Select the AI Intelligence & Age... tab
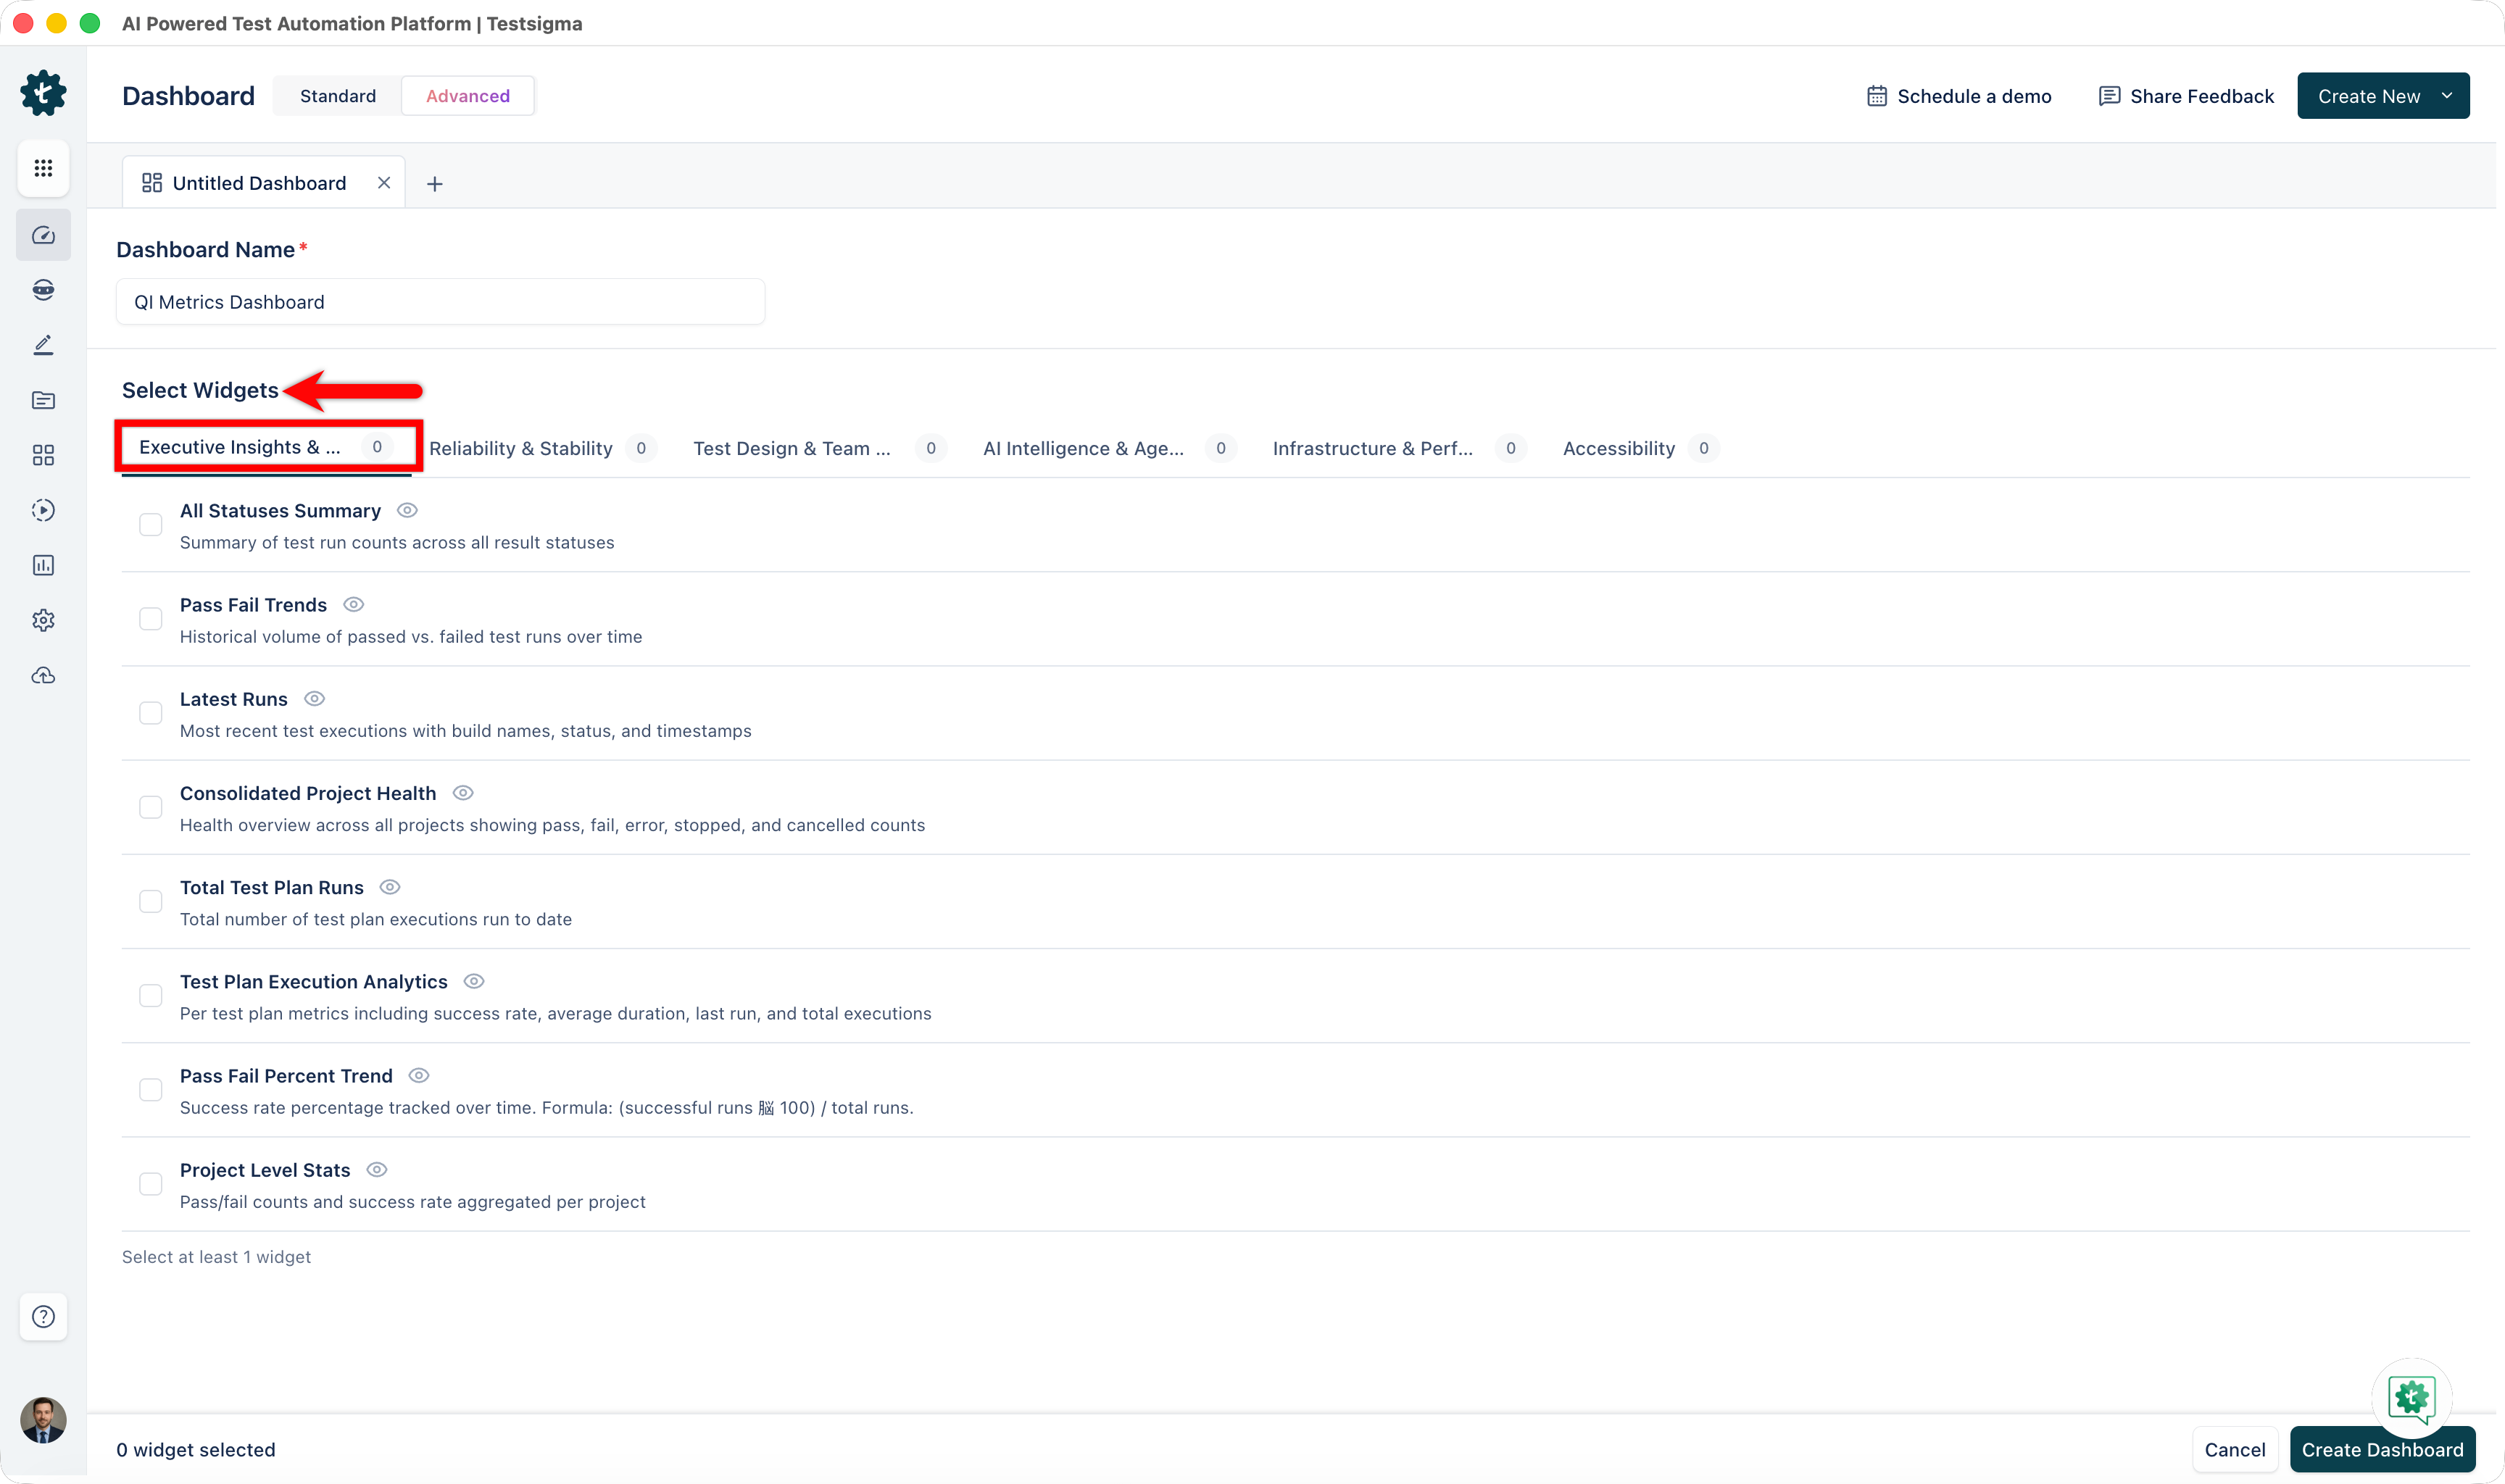Image resolution: width=2505 pixels, height=1484 pixels. pyautogui.click(x=1109, y=448)
